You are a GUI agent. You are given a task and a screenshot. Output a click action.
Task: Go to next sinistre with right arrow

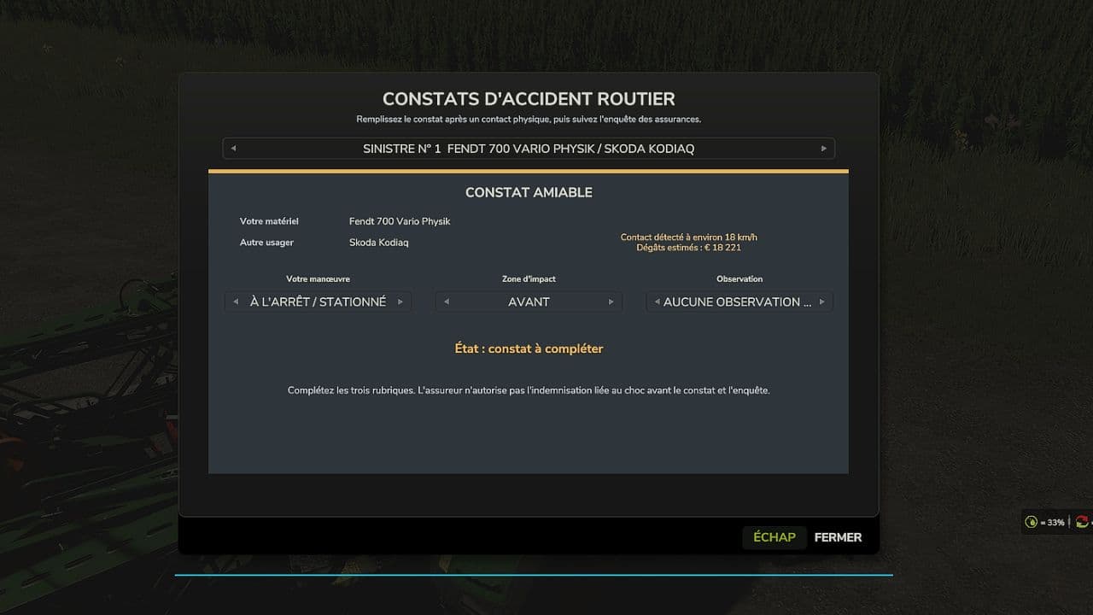(x=824, y=149)
